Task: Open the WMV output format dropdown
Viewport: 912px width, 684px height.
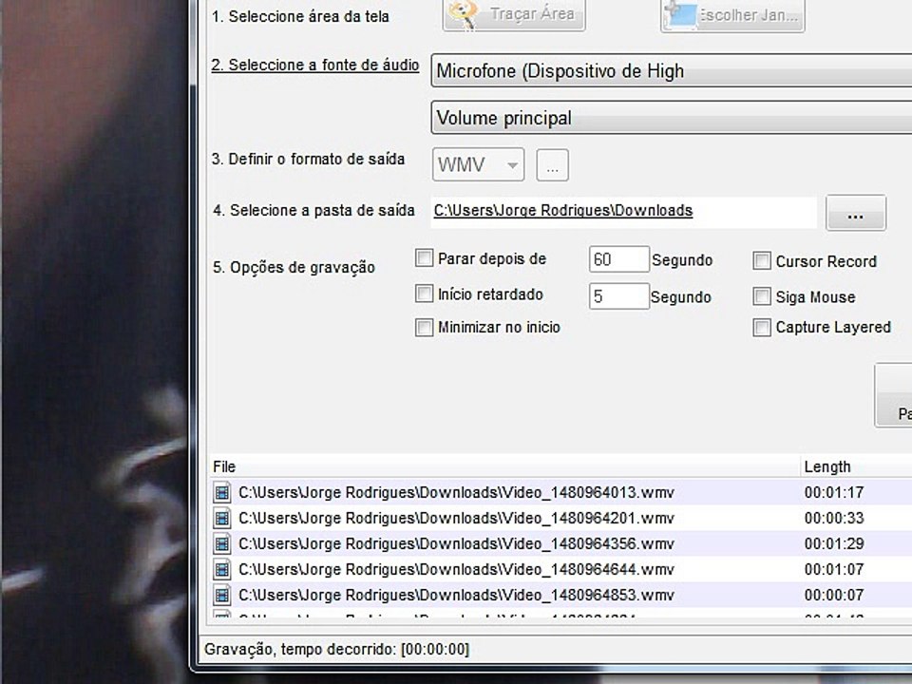Action: pos(478,164)
